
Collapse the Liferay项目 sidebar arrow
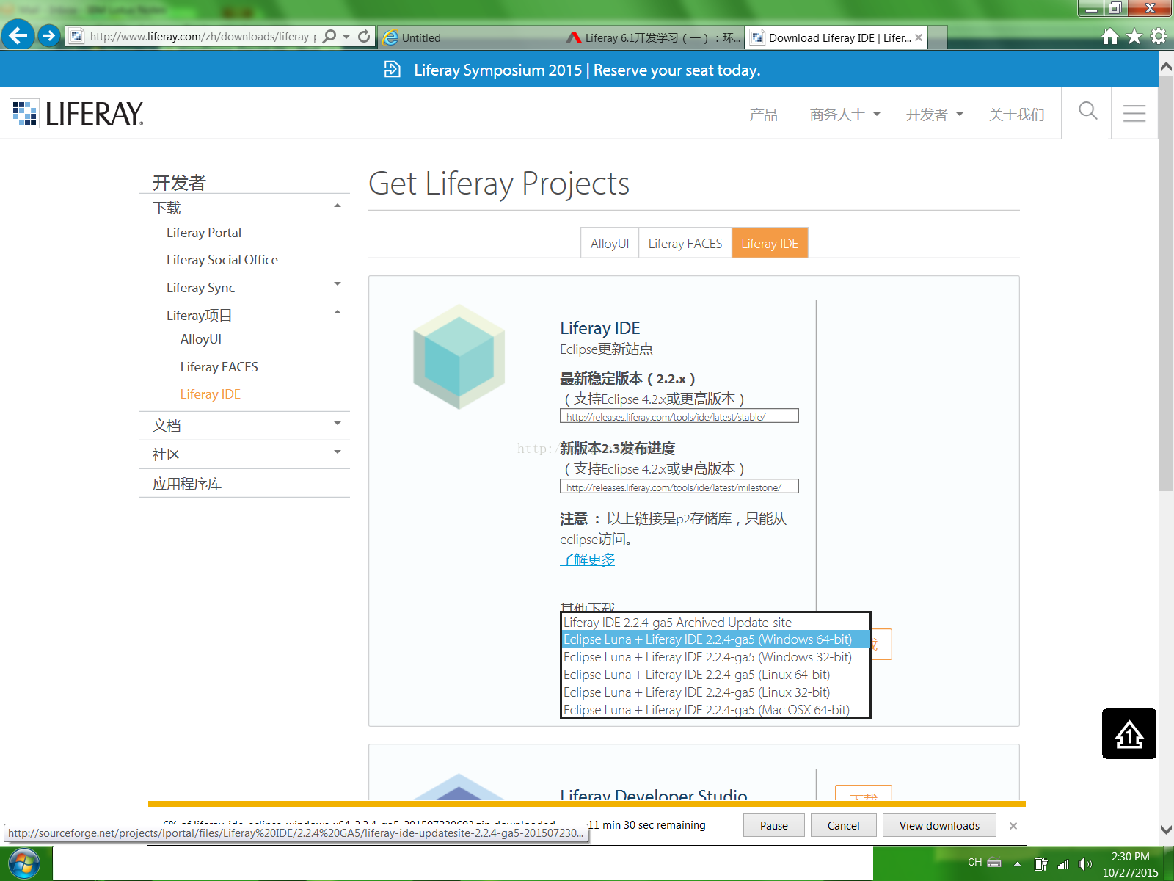pyautogui.click(x=338, y=313)
